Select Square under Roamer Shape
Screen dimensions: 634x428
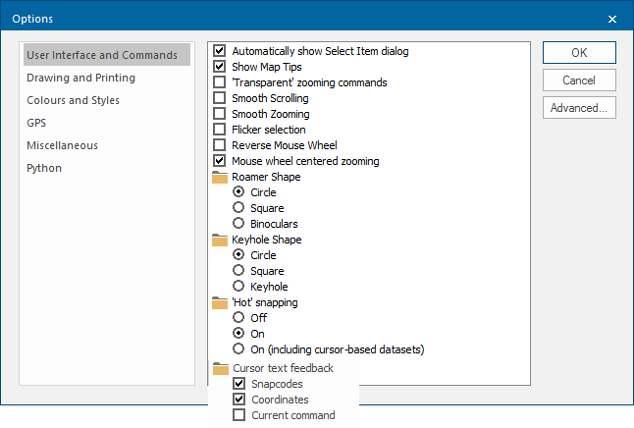click(238, 207)
